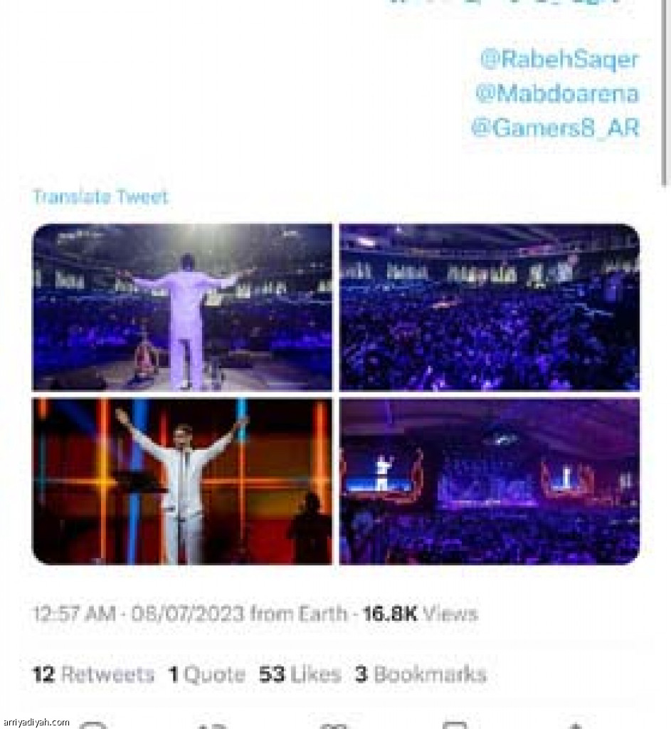Open the @RabehSaqer profile mention
Viewport: 671px width, 729px height.
point(559,60)
